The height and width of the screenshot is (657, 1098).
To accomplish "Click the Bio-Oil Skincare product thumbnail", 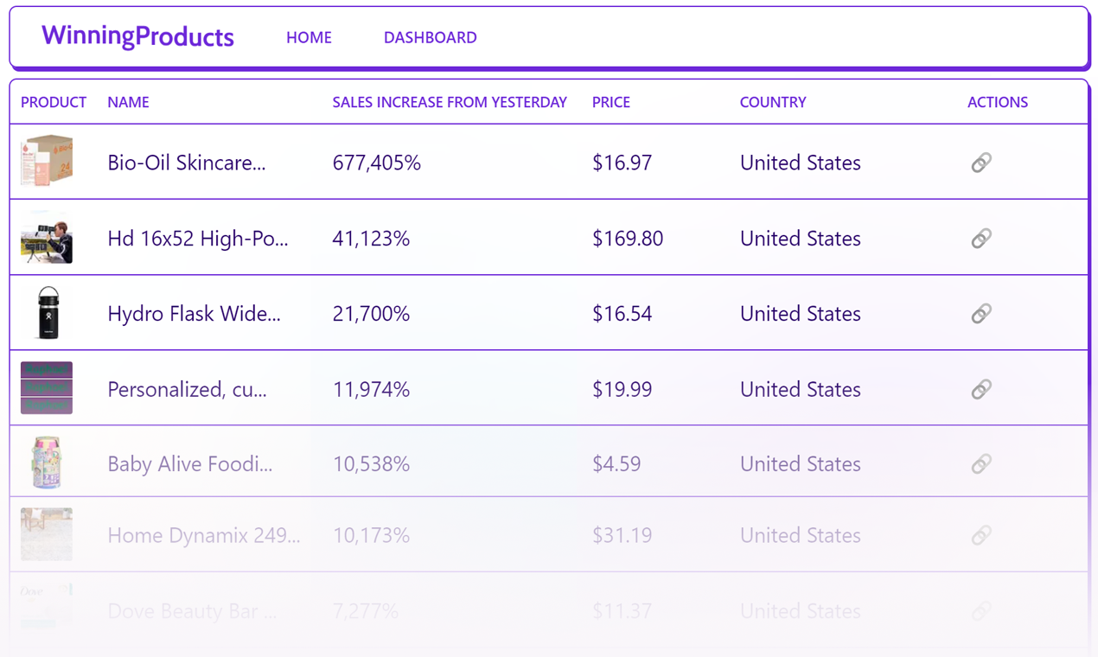I will (47, 161).
